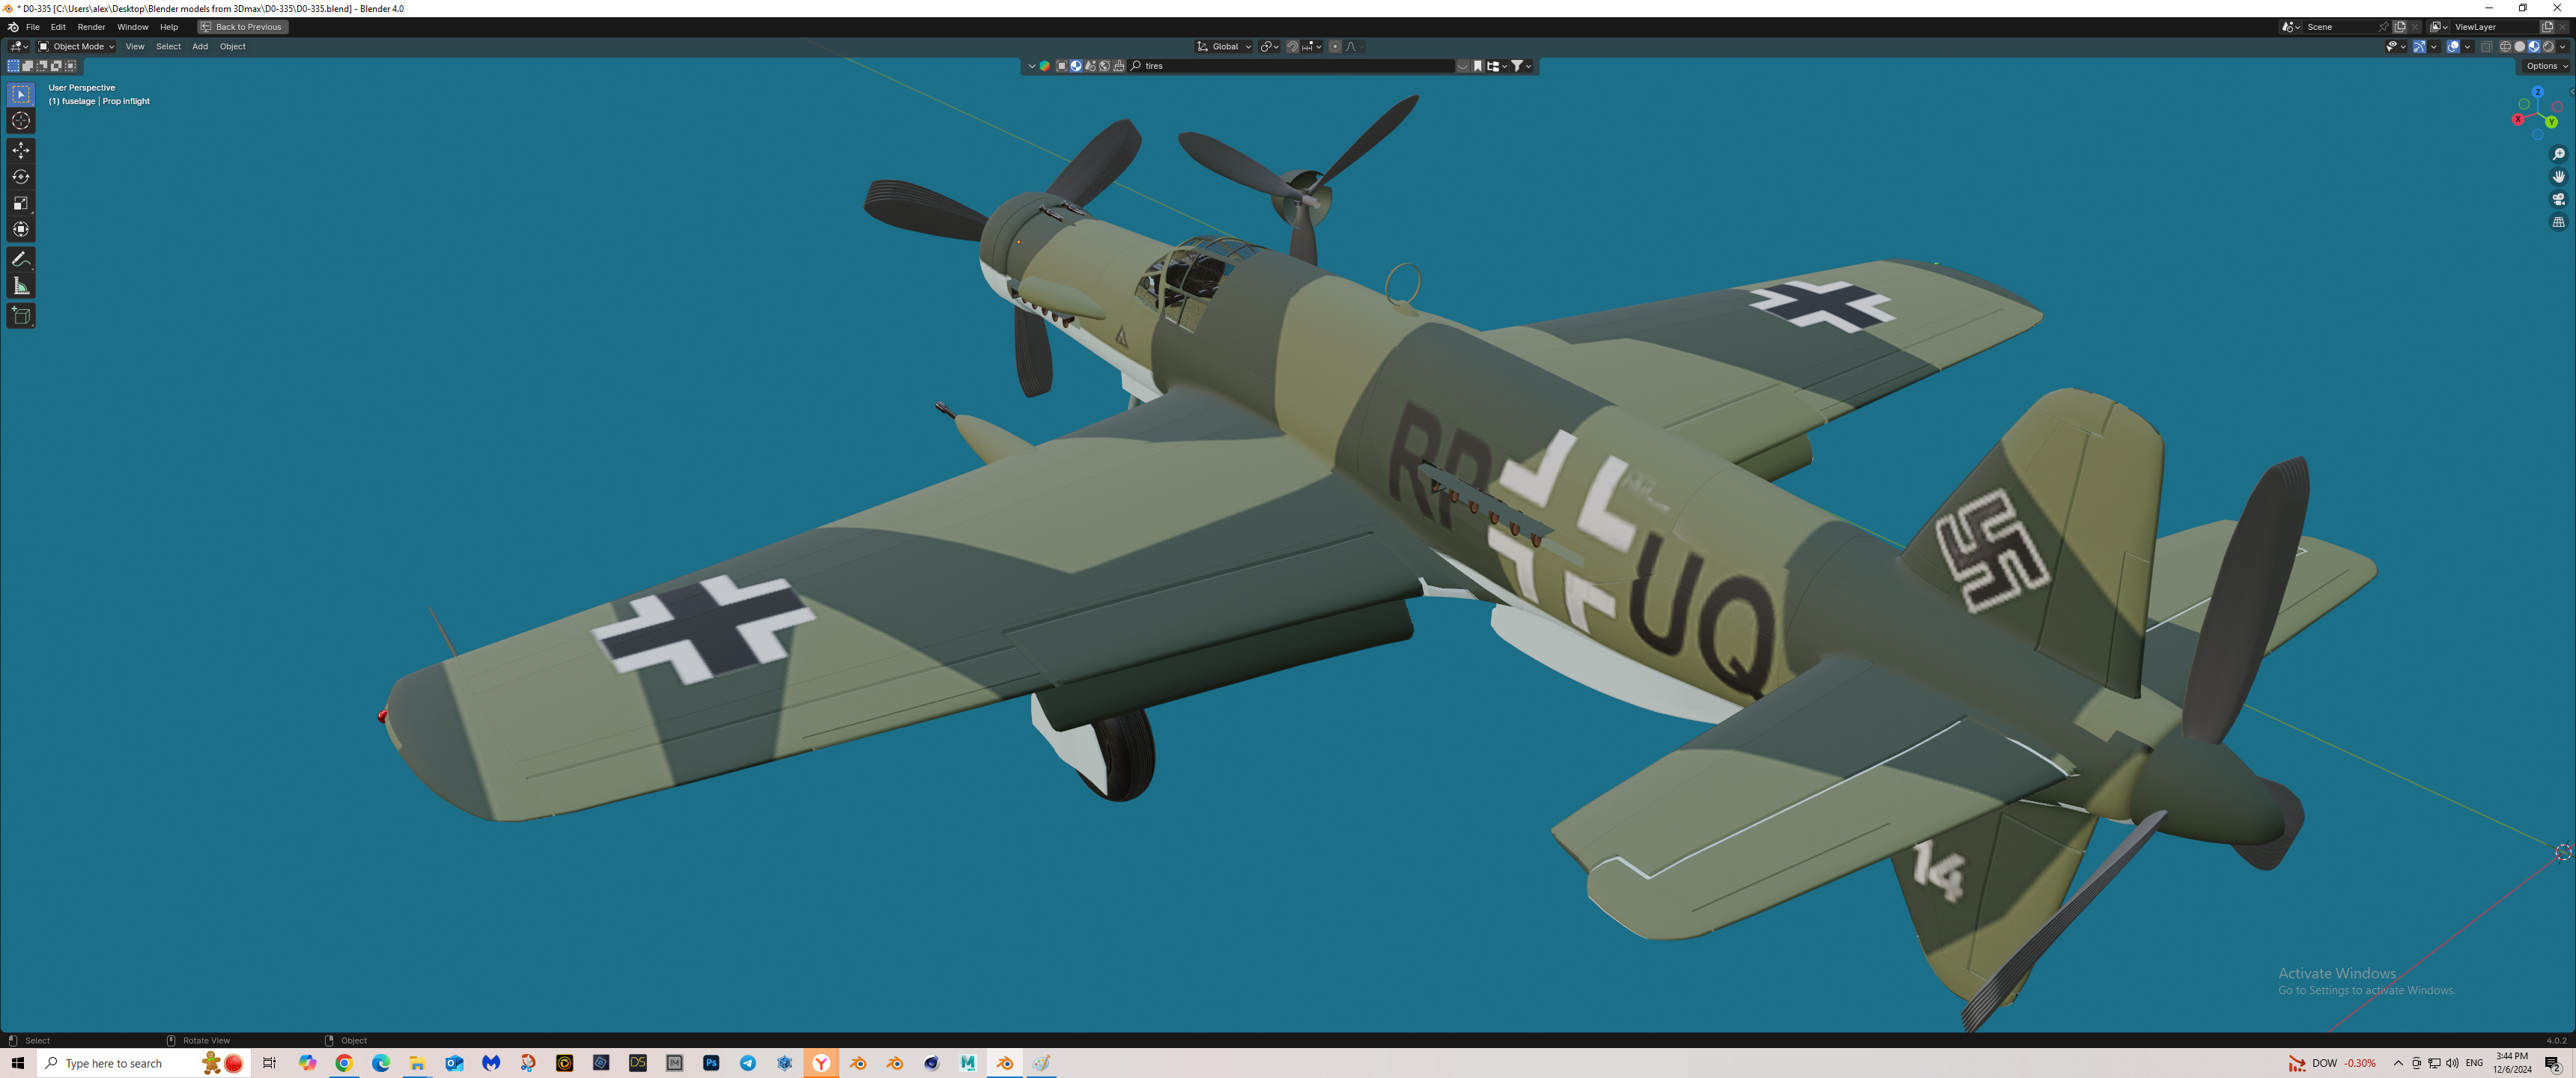This screenshot has width=2576, height=1078.
Task: Toggle X-ray view
Action: click(x=2487, y=46)
